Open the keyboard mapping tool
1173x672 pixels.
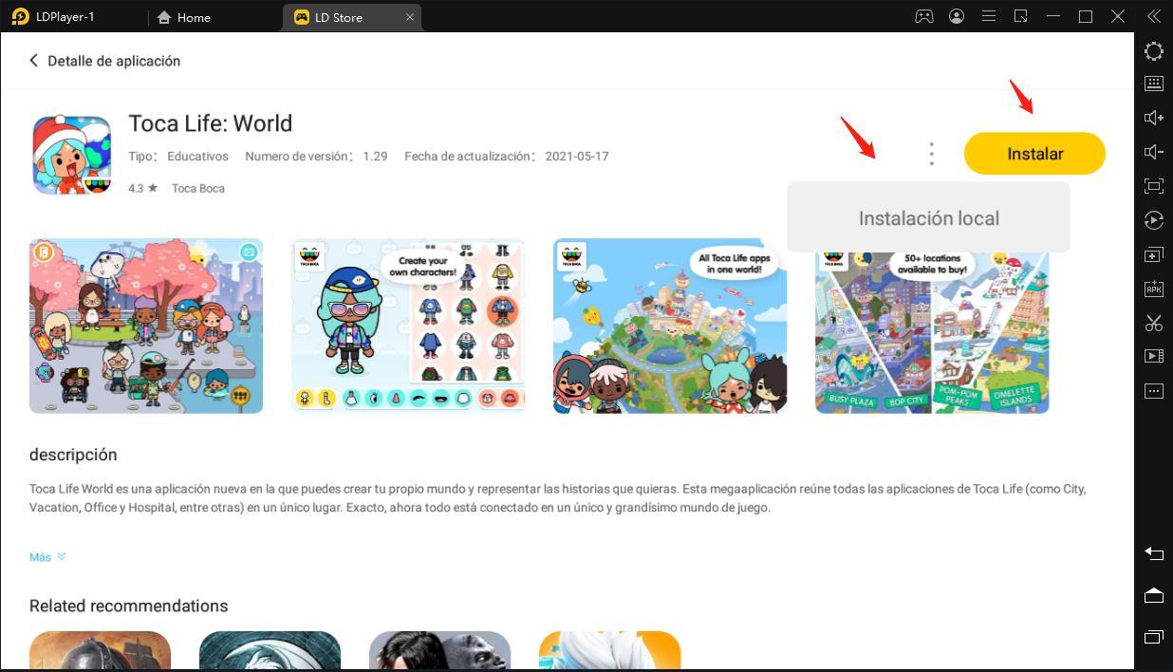click(1153, 84)
